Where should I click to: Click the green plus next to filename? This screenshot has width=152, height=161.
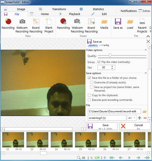(140, 118)
